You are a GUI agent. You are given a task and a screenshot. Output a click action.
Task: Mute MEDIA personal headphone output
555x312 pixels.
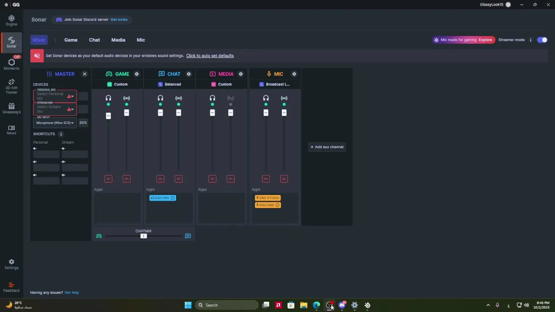(212, 179)
